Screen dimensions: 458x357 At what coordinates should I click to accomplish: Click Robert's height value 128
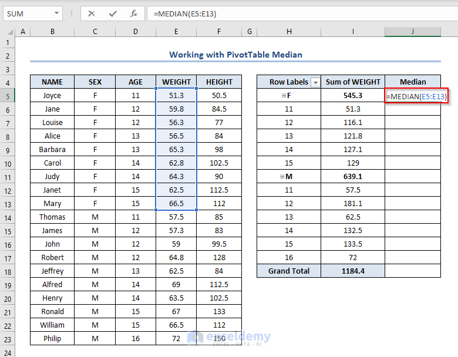click(x=219, y=257)
